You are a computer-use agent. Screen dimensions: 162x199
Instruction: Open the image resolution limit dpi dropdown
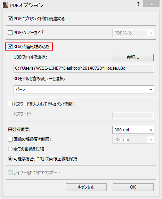click(133, 140)
